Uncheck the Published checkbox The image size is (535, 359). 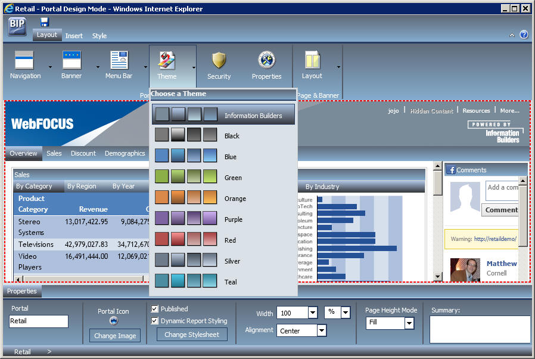[x=154, y=309]
